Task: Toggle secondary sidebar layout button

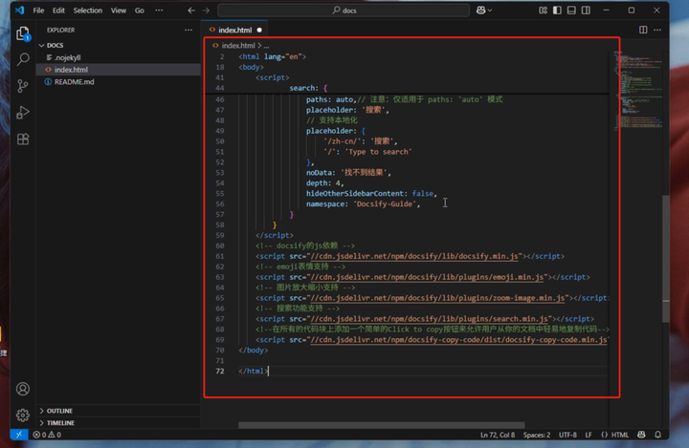Action: (587, 11)
